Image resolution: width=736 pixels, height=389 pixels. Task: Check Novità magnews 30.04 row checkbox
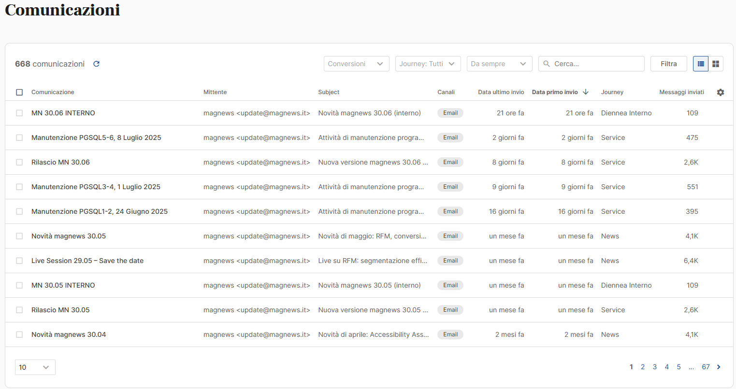(x=19, y=334)
